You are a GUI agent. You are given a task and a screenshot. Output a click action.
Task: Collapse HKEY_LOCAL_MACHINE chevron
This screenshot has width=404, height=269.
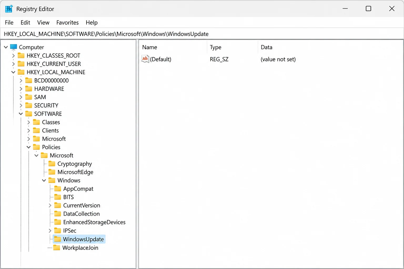pyautogui.click(x=13, y=72)
